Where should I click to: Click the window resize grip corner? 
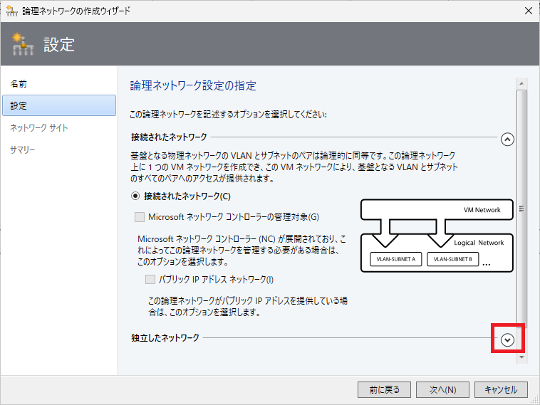click(x=534, y=399)
